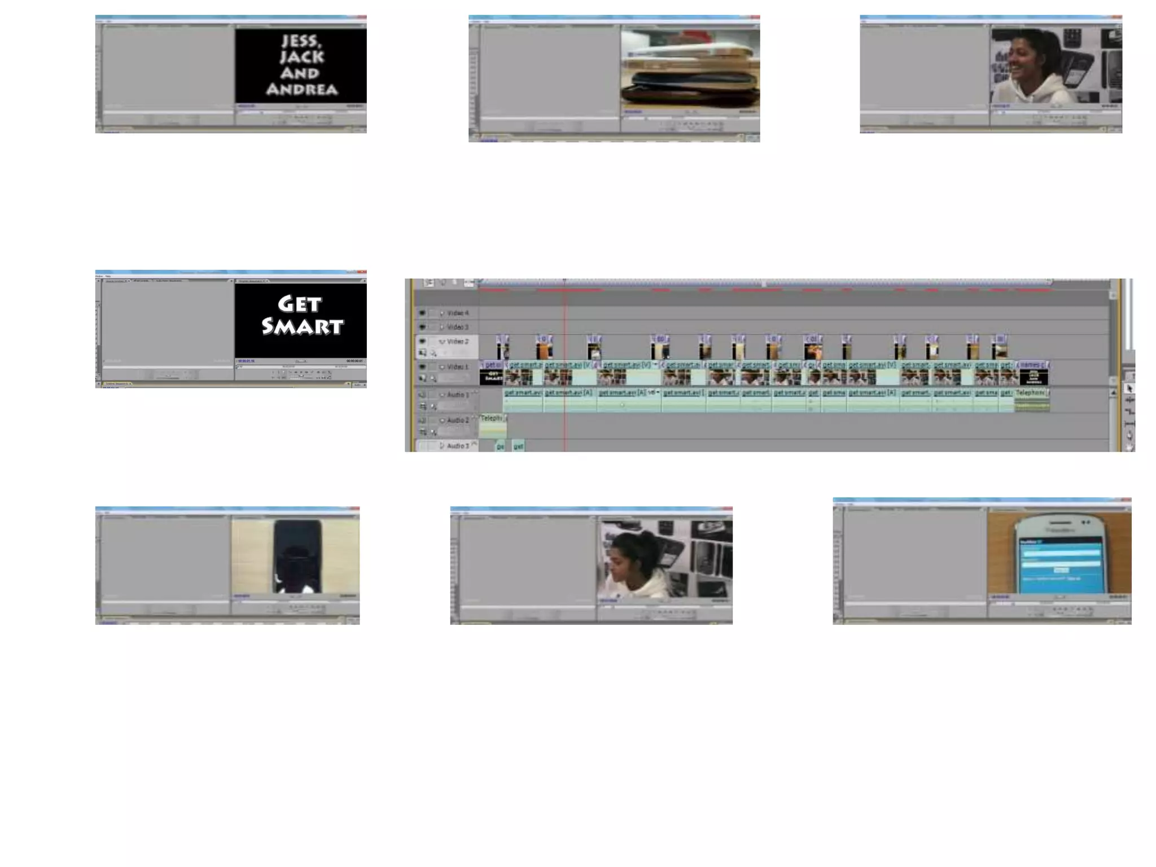Select the Selection arrow tool
This screenshot has width=1156, height=867.
[x=1129, y=388]
